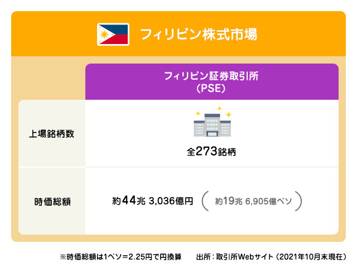Click the Philippine flag icon
This screenshot has height=272, width=357.
point(113,35)
